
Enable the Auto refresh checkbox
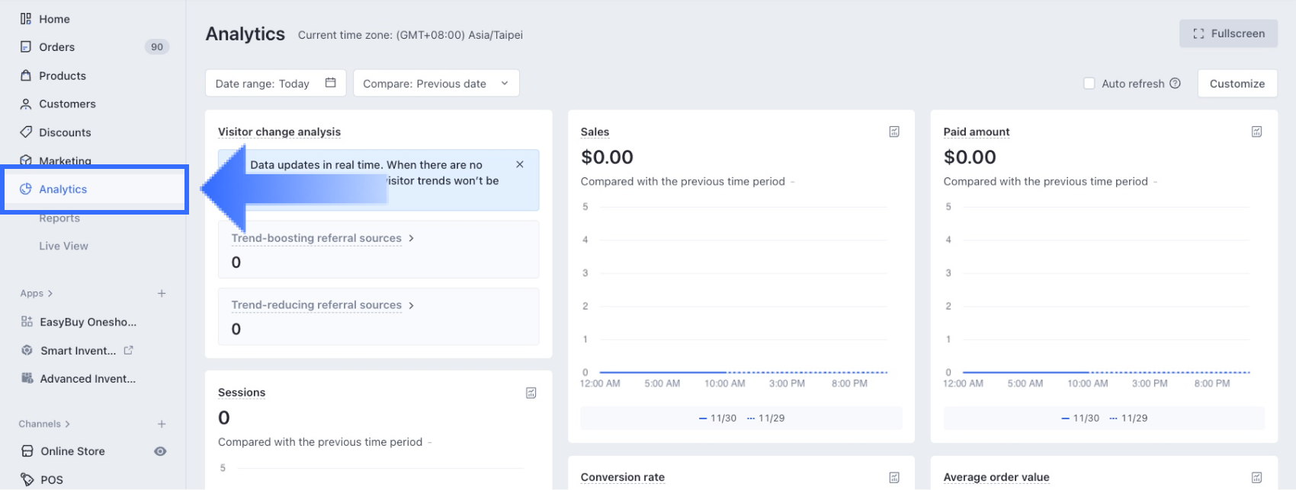click(x=1089, y=84)
